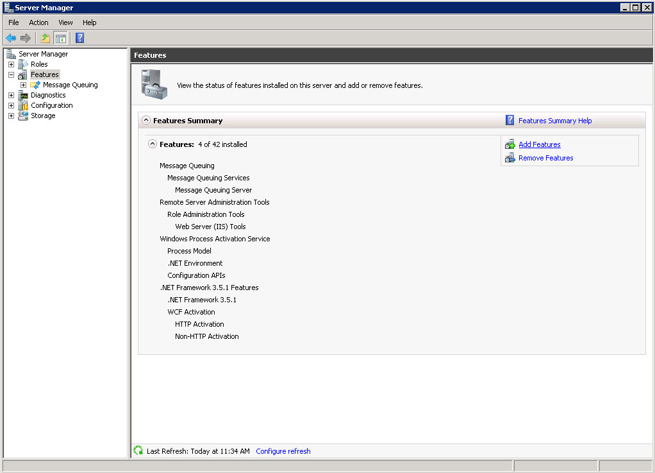The image size is (655, 473).
Task: Click .NET Environment text
Action: click(x=195, y=263)
